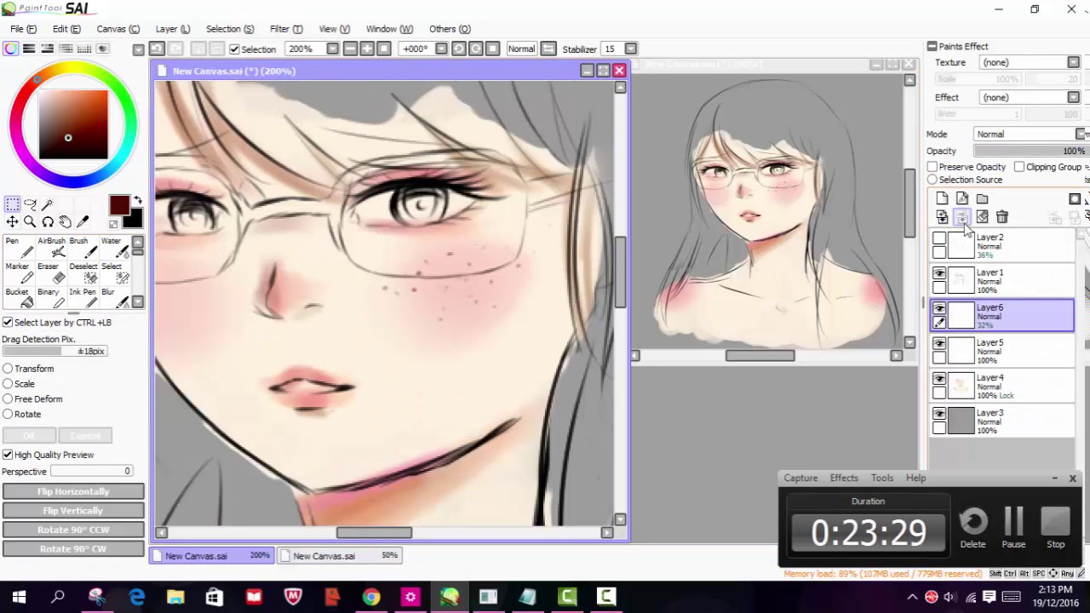Select the Bucket fill tool
This screenshot has height=613, width=1090.
(18, 298)
